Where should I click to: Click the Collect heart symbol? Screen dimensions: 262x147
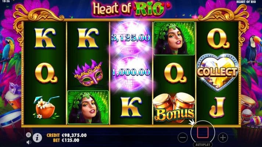coord(218,72)
